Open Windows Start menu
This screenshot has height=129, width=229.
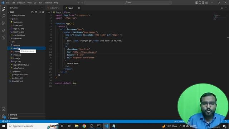[x=4, y=126]
